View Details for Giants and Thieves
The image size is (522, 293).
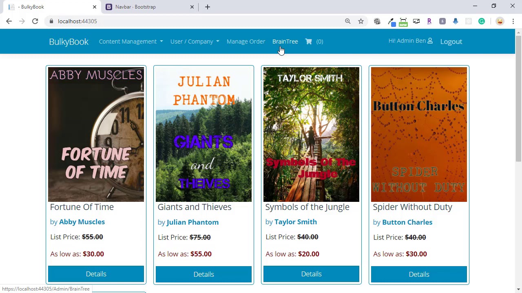203,274
